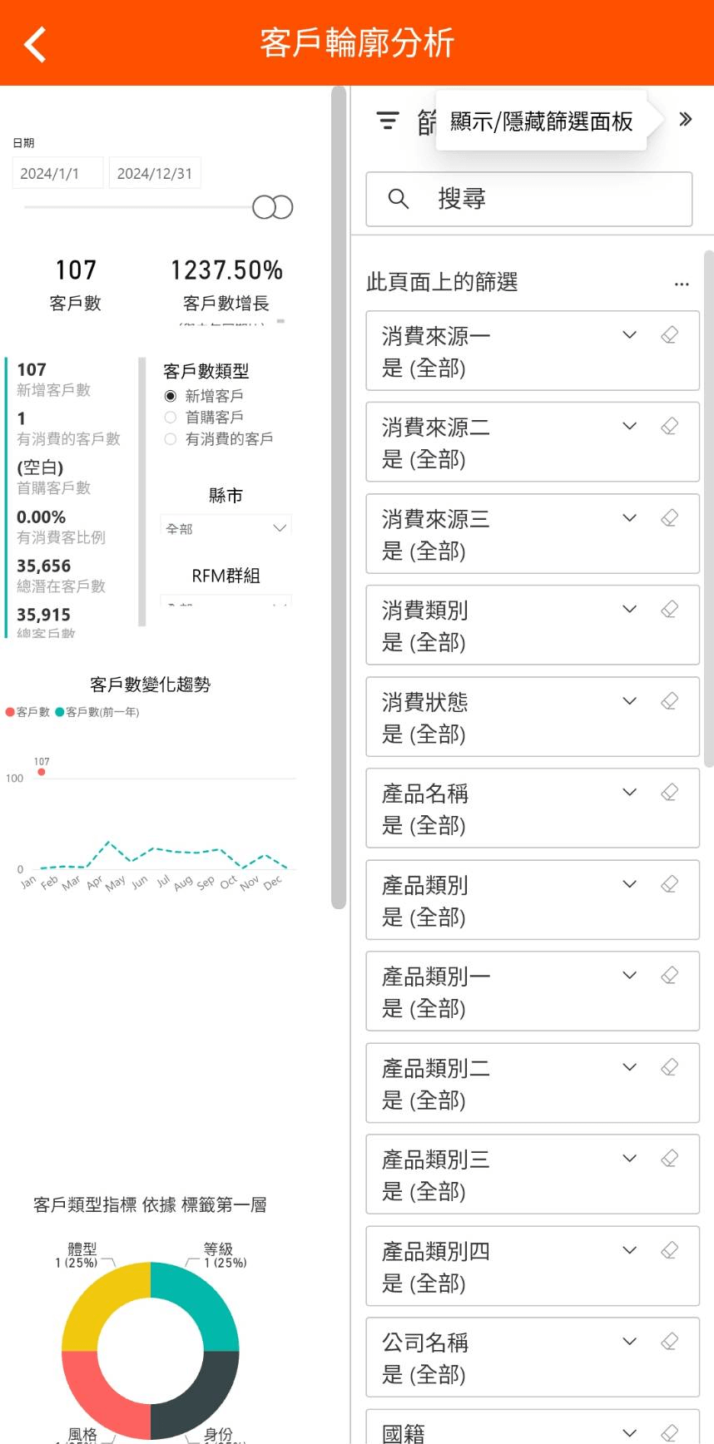Click the filter pane scrollbar
The height and width of the screenshot is (1444, 714).
coord(709,507)
